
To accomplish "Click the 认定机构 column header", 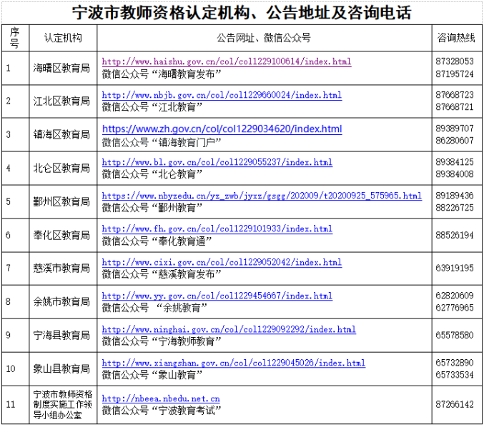I will click(63, 38).
